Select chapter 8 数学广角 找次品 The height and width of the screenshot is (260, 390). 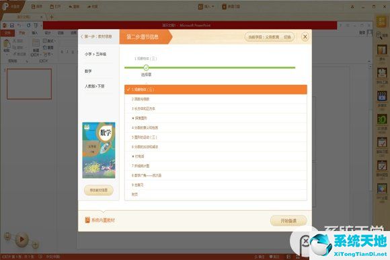pyautogui.click(x=216, y=175)
